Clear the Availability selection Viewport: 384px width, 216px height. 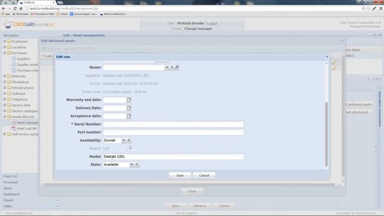[x=129, y=140]
